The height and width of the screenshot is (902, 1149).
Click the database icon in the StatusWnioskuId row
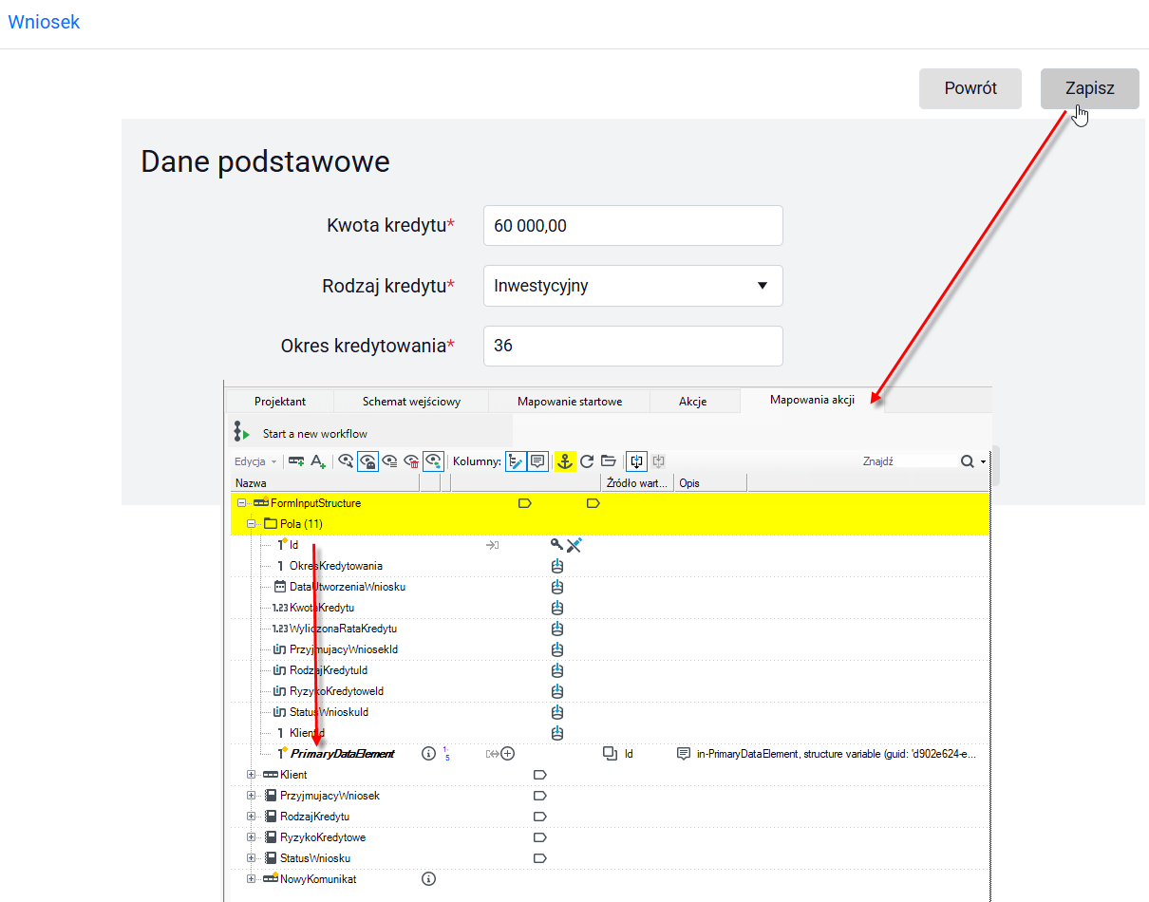pyautogui.click(x=557, y=712)
